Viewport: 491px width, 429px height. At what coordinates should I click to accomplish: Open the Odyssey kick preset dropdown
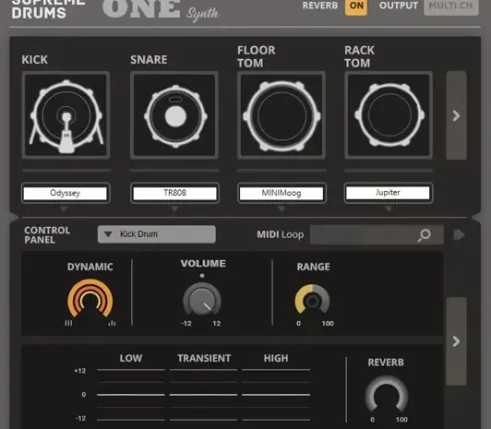tap(66, 193)
